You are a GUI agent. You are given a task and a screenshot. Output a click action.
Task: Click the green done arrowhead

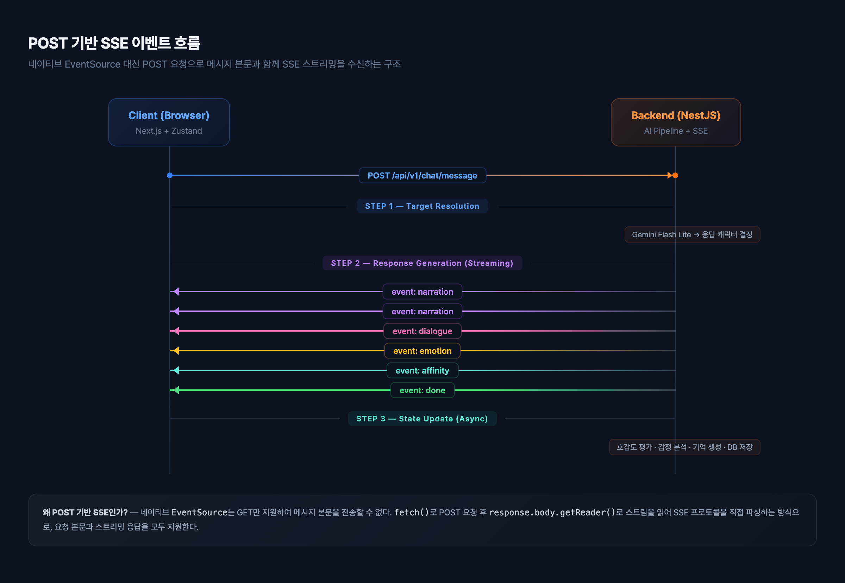tap(176, 390)
